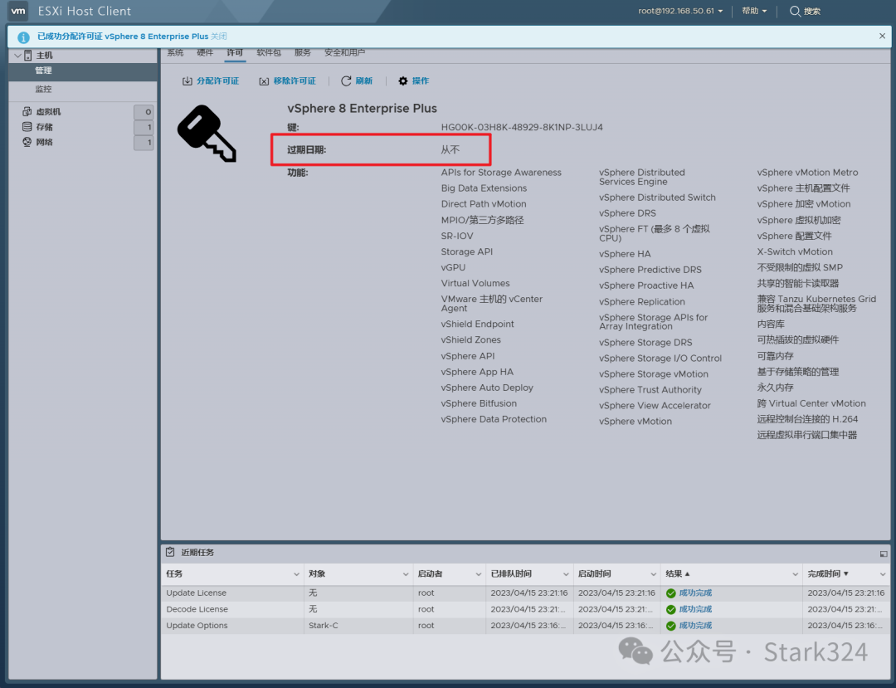Image resolution: width=896 pixels, height=688 pixels.
Task: Click the 移除许可证 button
Action: [x=287, y=81]
